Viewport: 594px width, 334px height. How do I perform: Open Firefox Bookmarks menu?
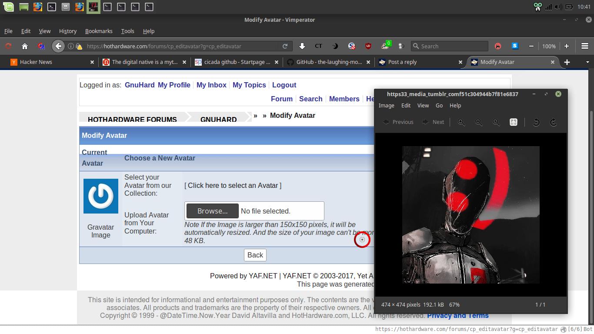[99, 31]
